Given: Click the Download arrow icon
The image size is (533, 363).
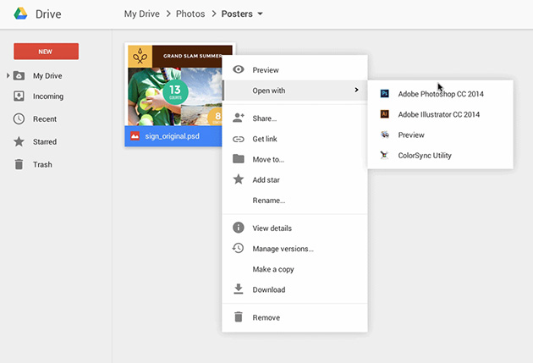Looking at the screenshot, I should click(x=239, y=289).
